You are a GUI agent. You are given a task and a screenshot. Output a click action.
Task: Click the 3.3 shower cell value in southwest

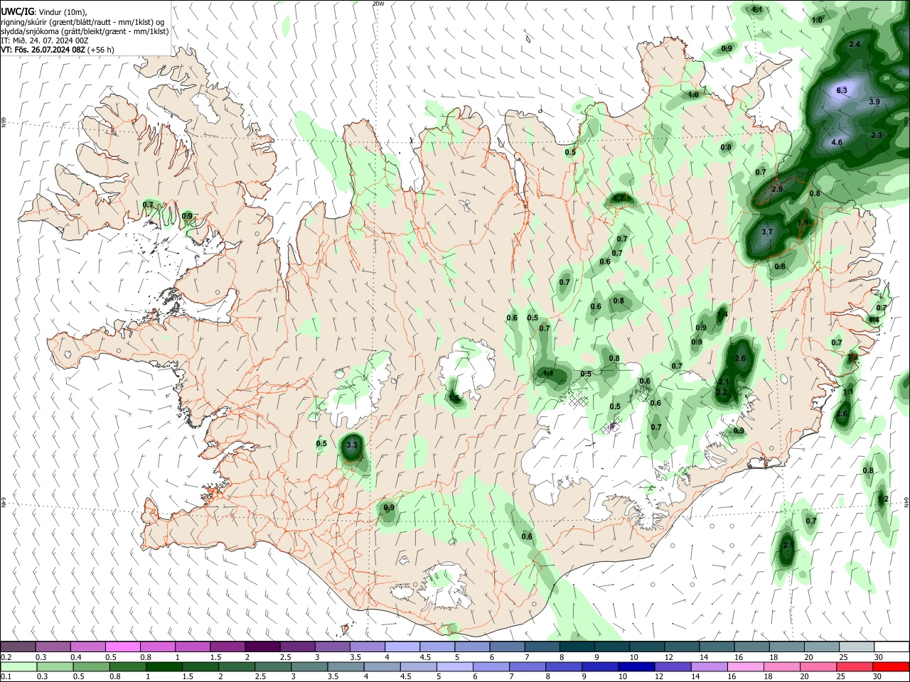click(351, 445)
